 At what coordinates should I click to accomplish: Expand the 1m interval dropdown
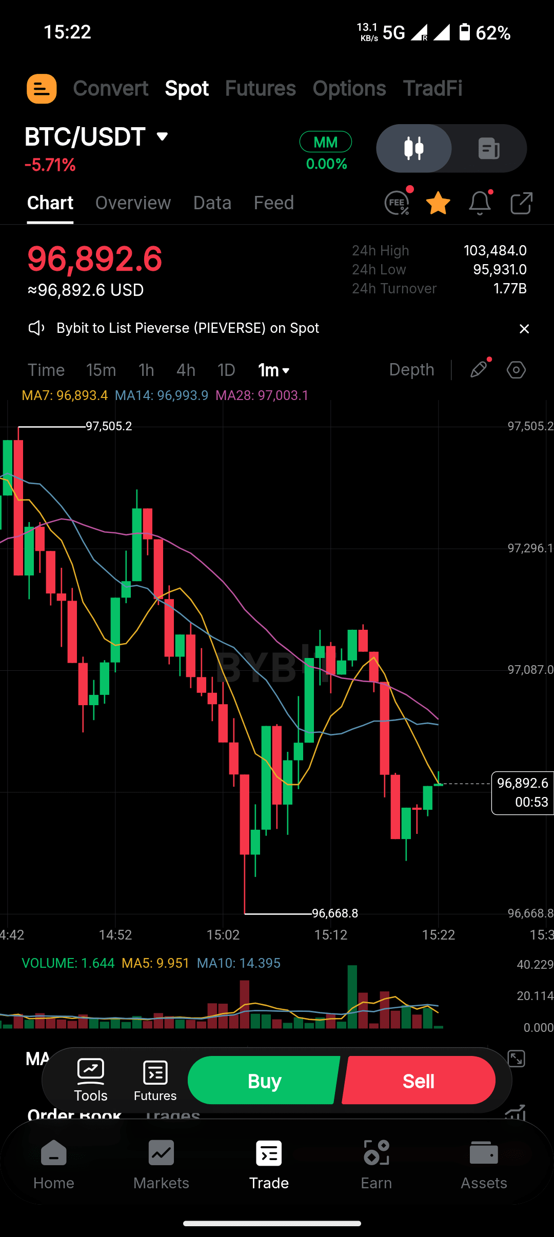274,370
